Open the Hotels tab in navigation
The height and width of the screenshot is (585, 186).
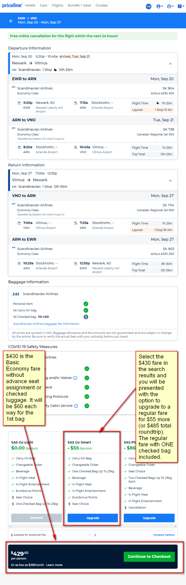tap(30, 5)
